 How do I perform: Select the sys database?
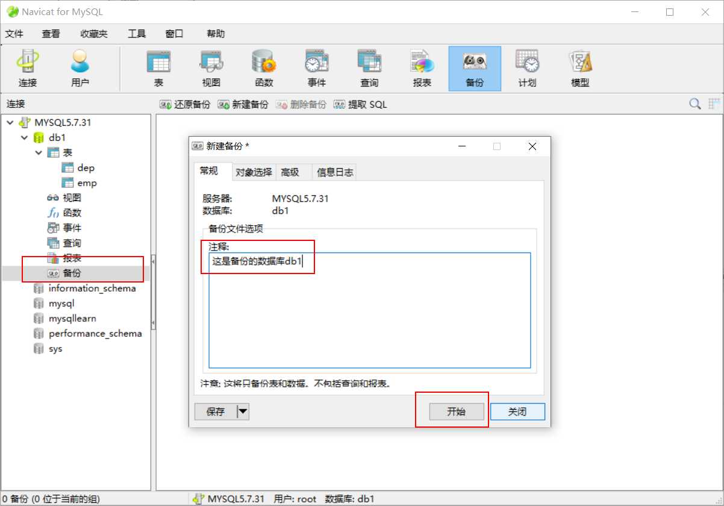tap(48, 349)
